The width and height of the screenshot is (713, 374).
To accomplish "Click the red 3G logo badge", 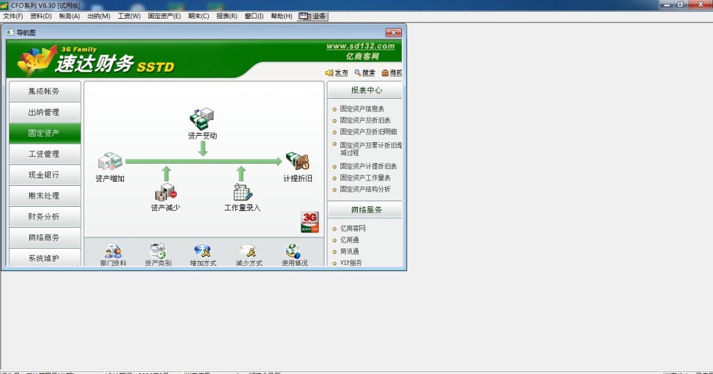I will point(310,222).
